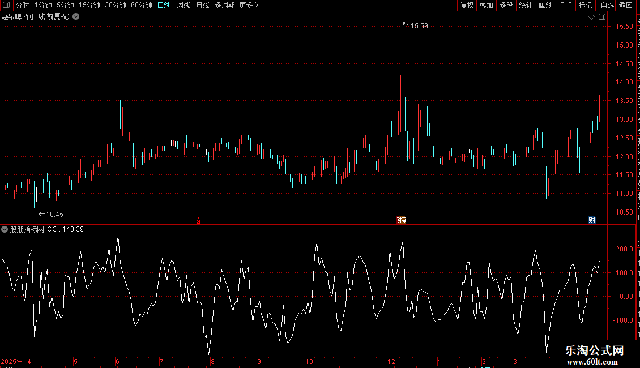Click the 惠泉啤酒(日线.前复权) title text
The image size is (640, 368).
(x=36, y=17)
